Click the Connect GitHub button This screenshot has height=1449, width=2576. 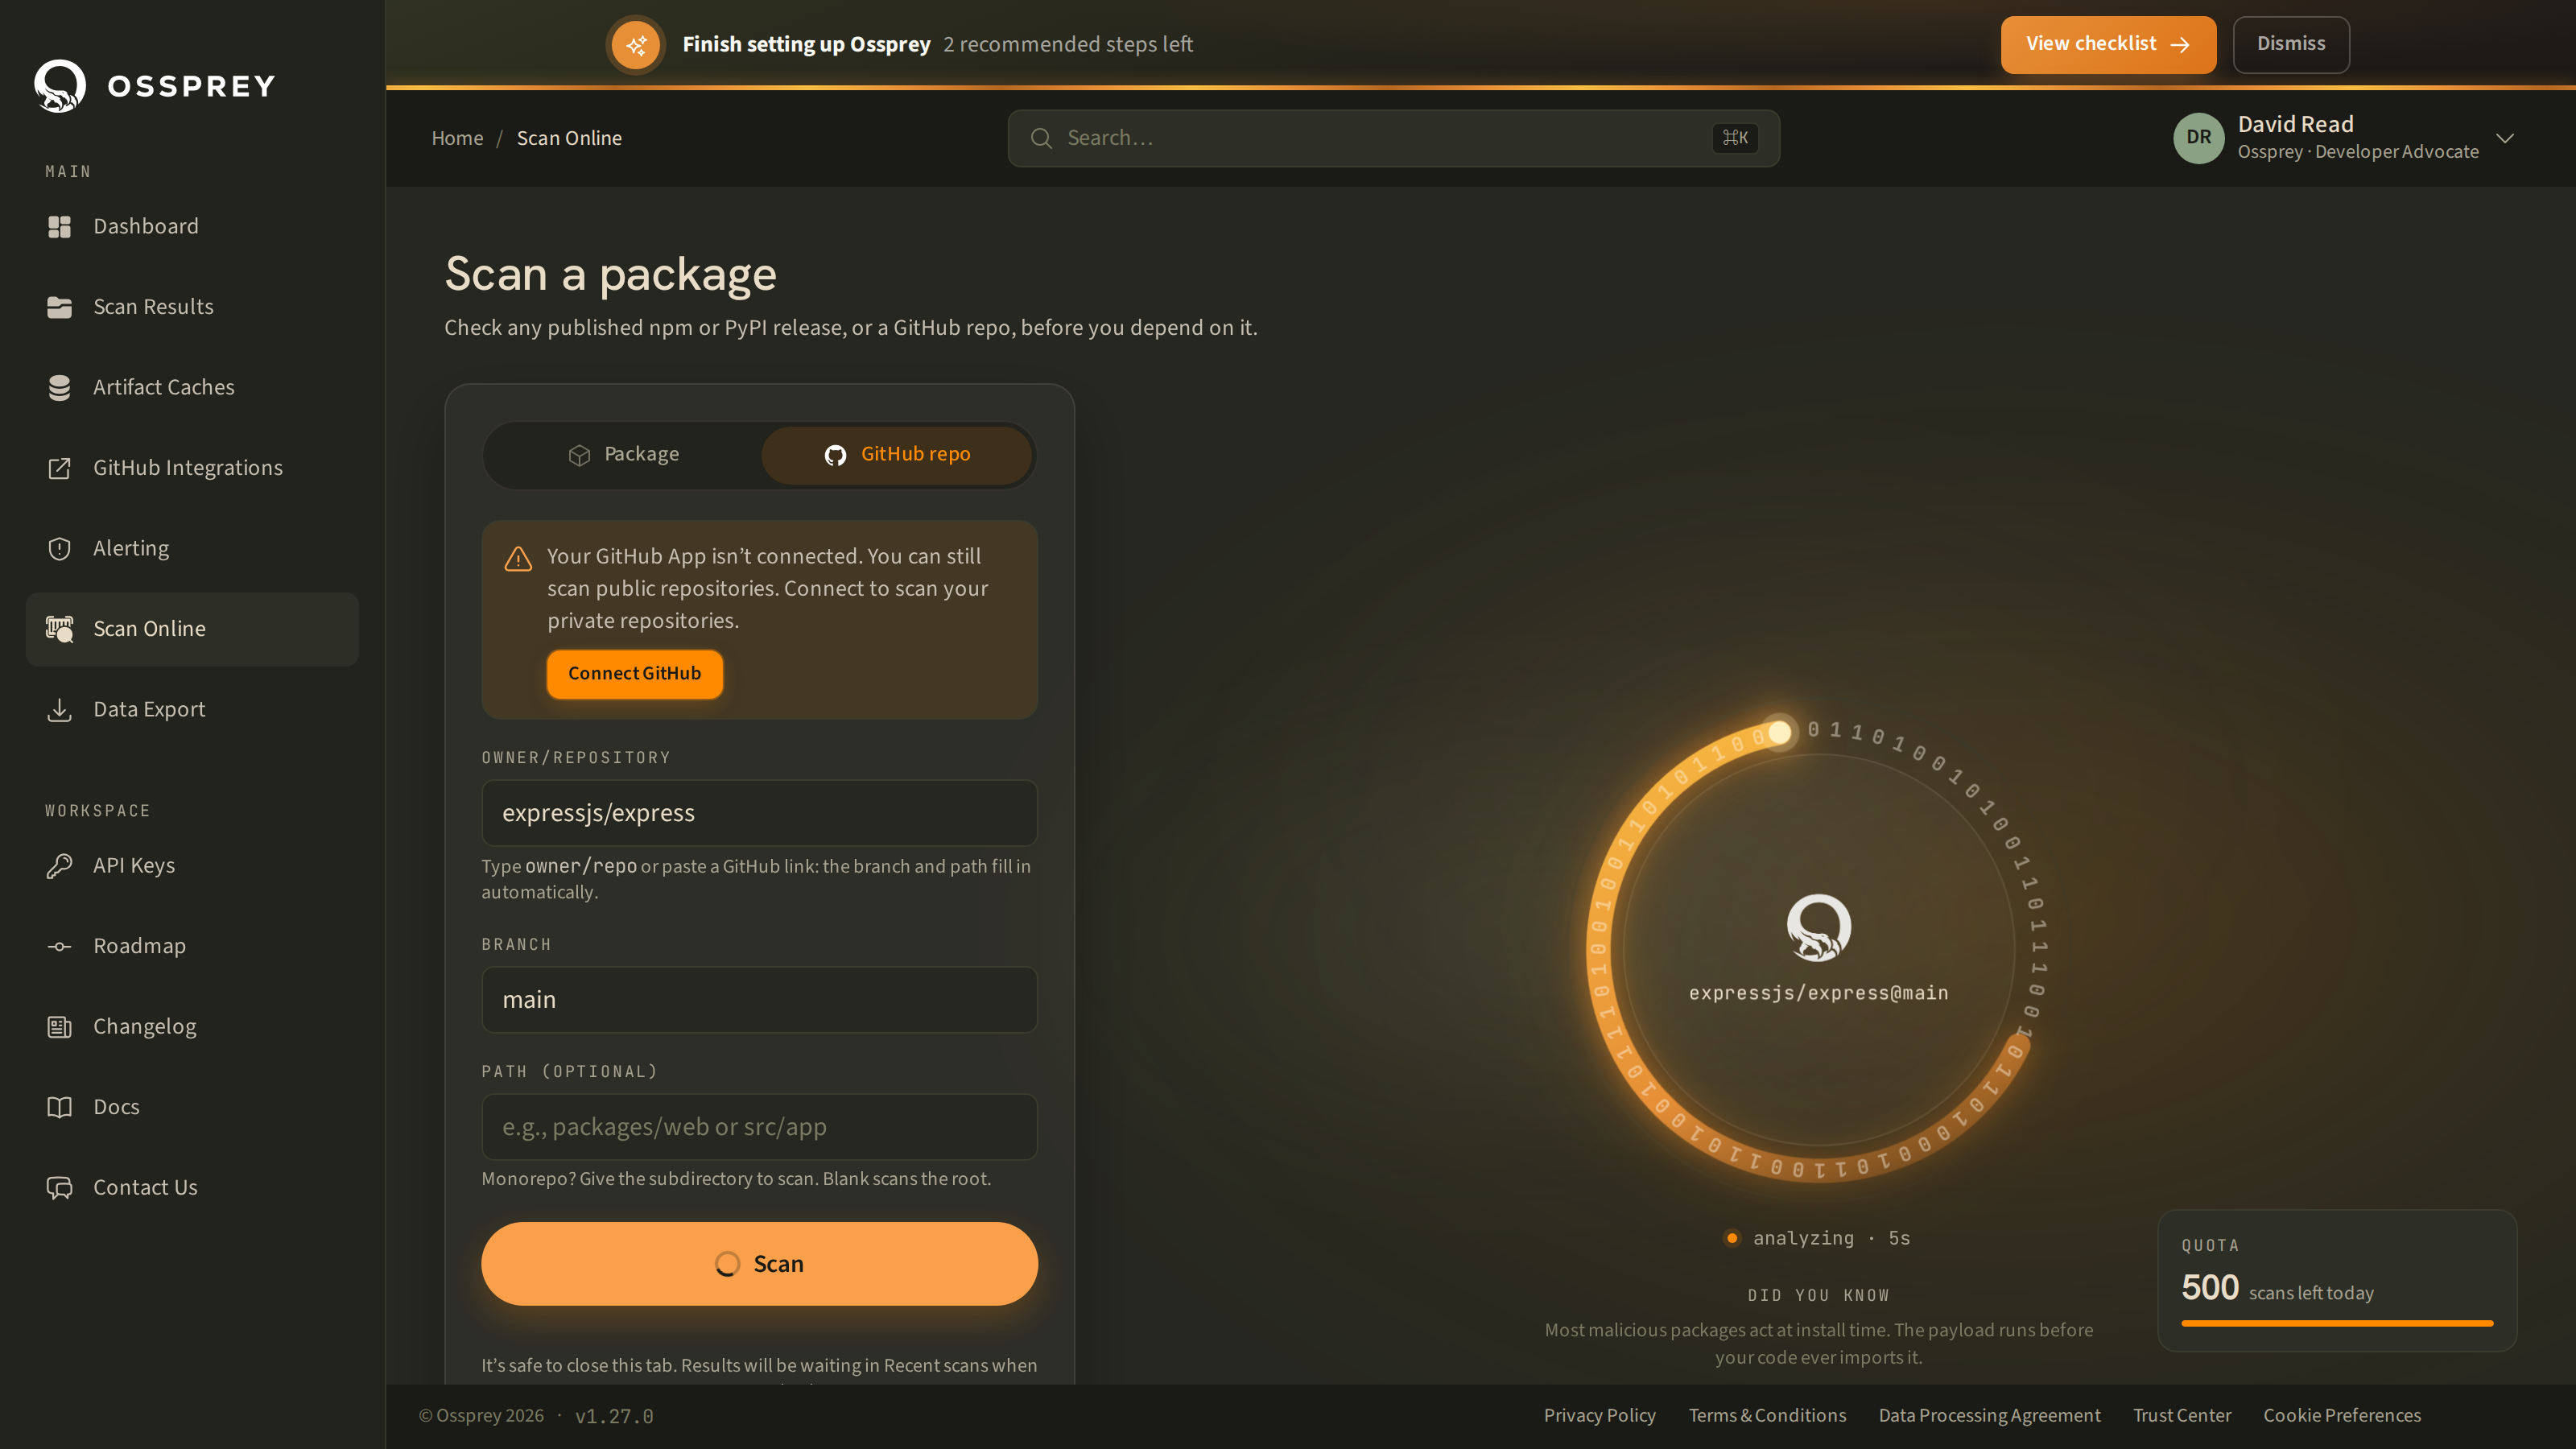tap(635, 674)
